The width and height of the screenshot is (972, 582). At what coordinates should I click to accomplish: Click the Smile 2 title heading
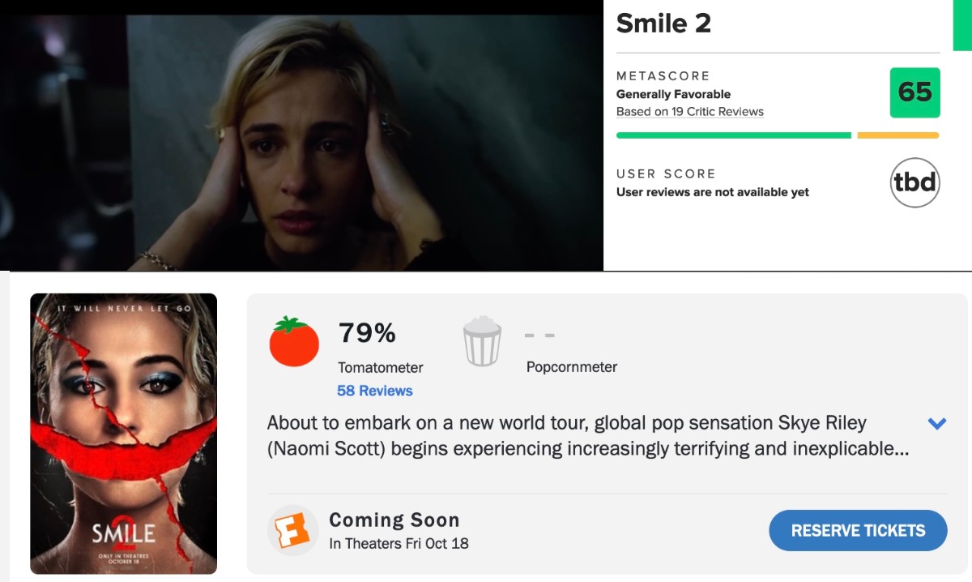pyautogui.click(x=663, y=24)
